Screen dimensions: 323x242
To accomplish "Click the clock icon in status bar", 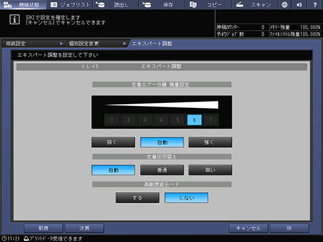I will pyautogui.click(x=4, y=238).
